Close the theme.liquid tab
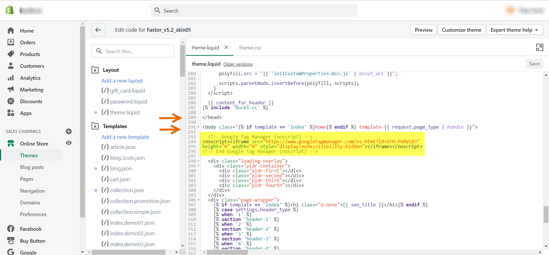Screen dimensions: 549x255 (226, 47)
